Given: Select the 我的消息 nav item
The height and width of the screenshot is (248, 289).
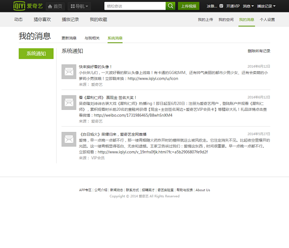Looking at the screenshot, I should [x=246, y=19].
